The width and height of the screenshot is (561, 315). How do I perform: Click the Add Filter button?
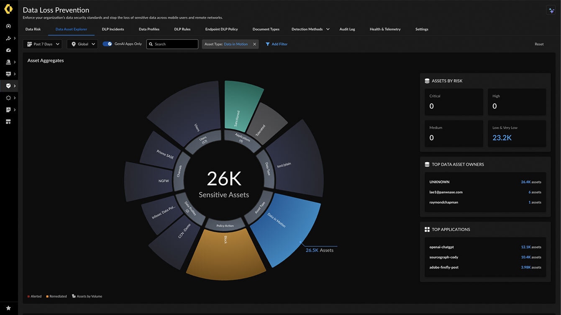click(277, 44)
